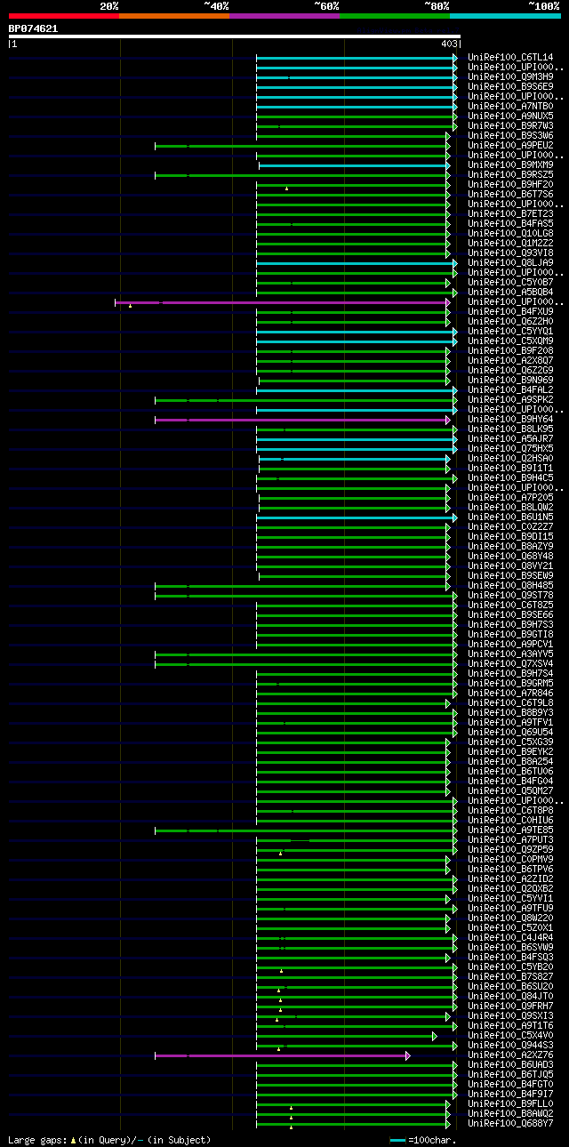Viewport: 569px width, 1147px height.
Task: Open the UniRef100_B6T7S6 hit label
Action: pos(510,195)
